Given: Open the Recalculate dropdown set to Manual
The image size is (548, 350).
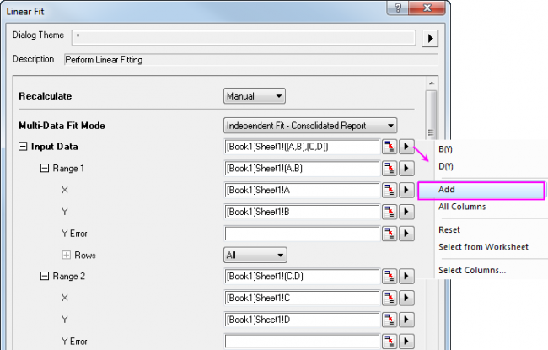Looking at the screenshot, I should pos(255,96).
